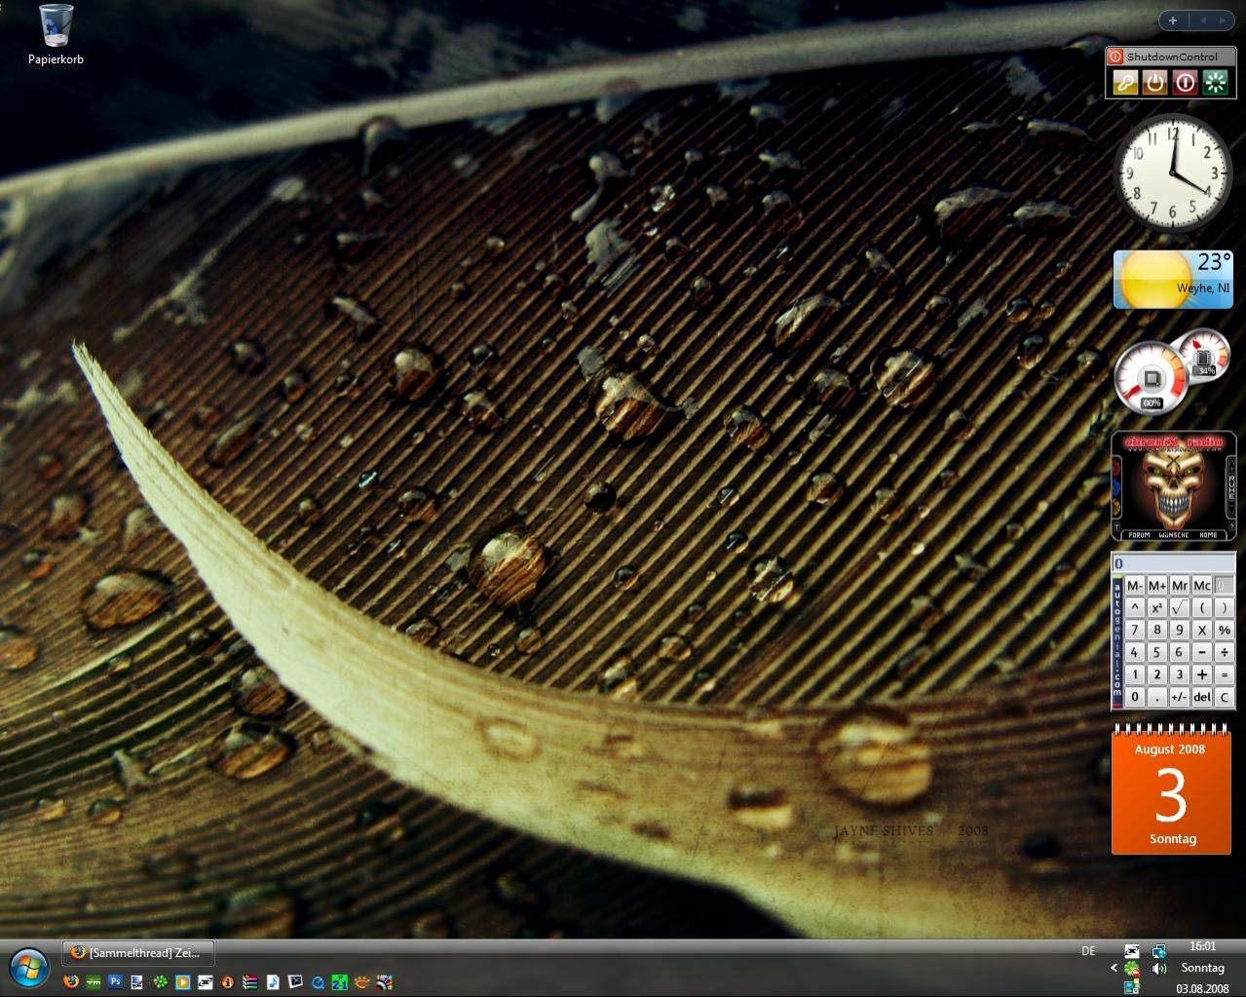The height and width of the screenshot is (997, 1246).
Task: Open the orange info icon in quick launch
Action: 227,981
